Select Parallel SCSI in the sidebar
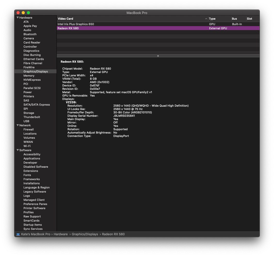Viewport: 274px width, 256px height. tap(32, 88)
